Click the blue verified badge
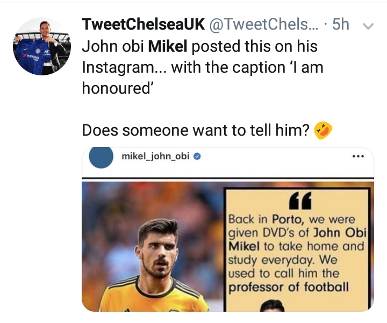This screenshot has width=387, height=323. [197, 157]
